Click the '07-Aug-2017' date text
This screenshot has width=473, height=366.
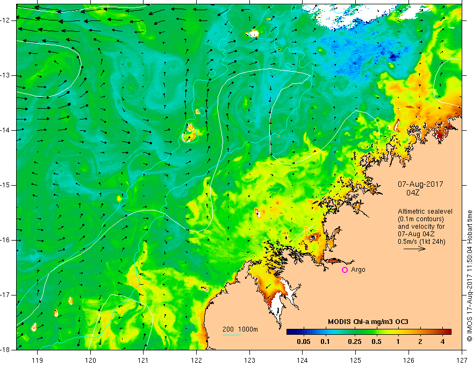point(420,184)
